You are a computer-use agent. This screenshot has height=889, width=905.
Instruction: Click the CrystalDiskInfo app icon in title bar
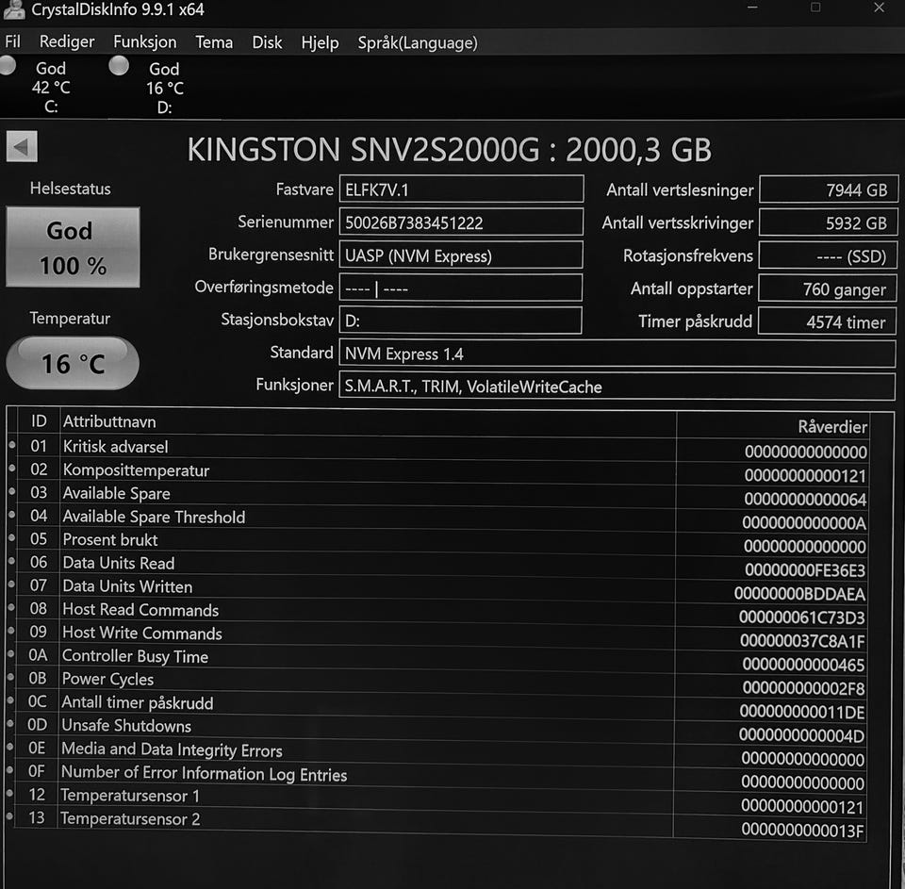tap(14, 8)
